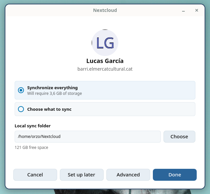Open folder picker with the Choose button

click(x=179, y=137)
